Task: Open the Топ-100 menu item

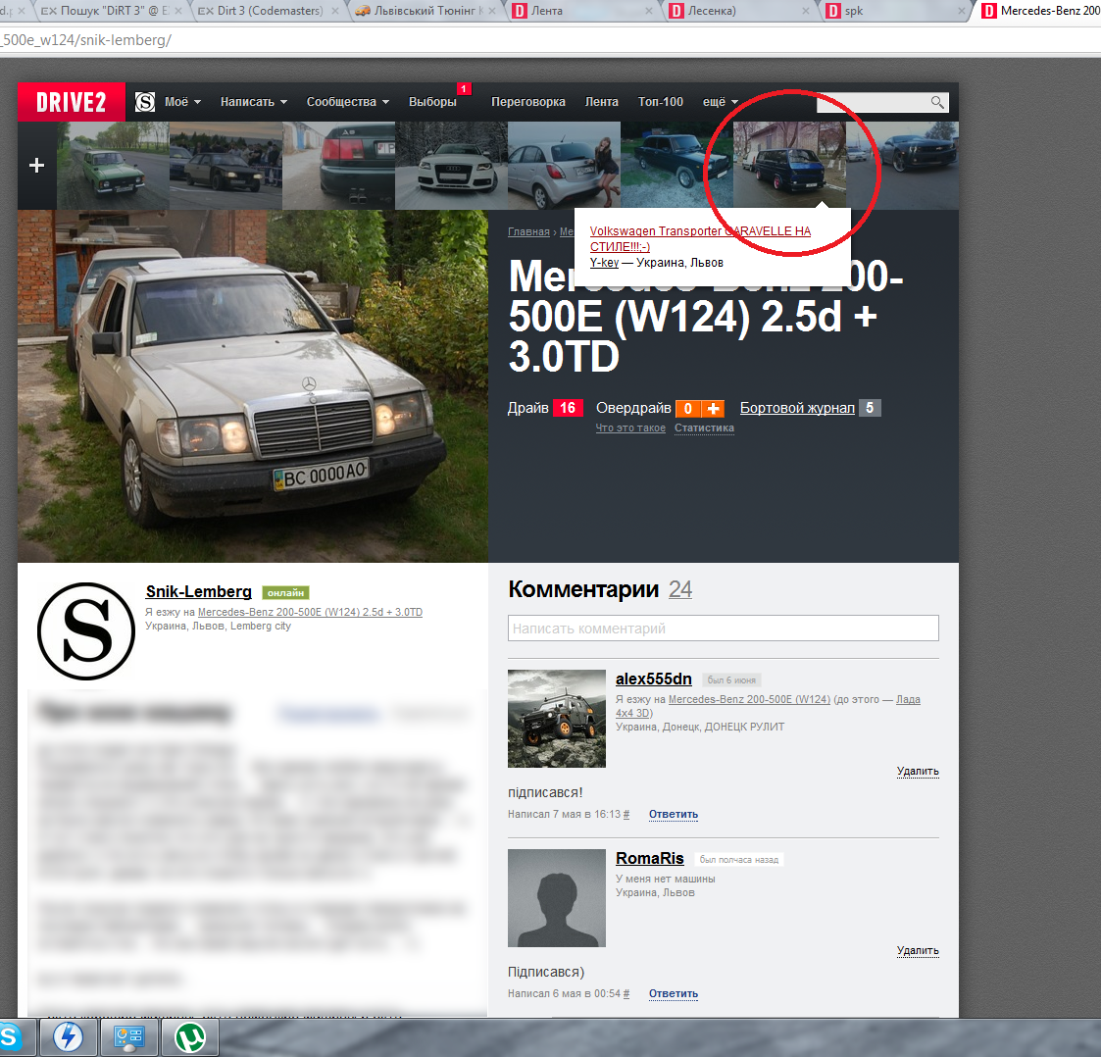Action: point(660,102)
